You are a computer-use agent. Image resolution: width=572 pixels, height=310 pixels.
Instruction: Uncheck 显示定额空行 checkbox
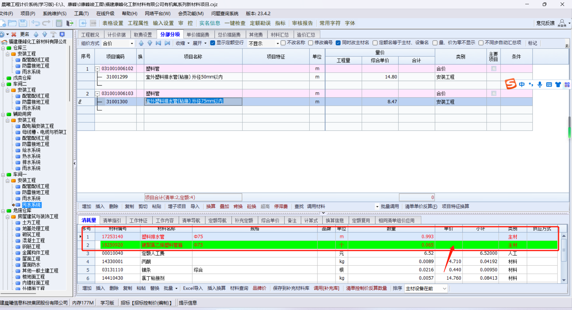click(213, 43)
